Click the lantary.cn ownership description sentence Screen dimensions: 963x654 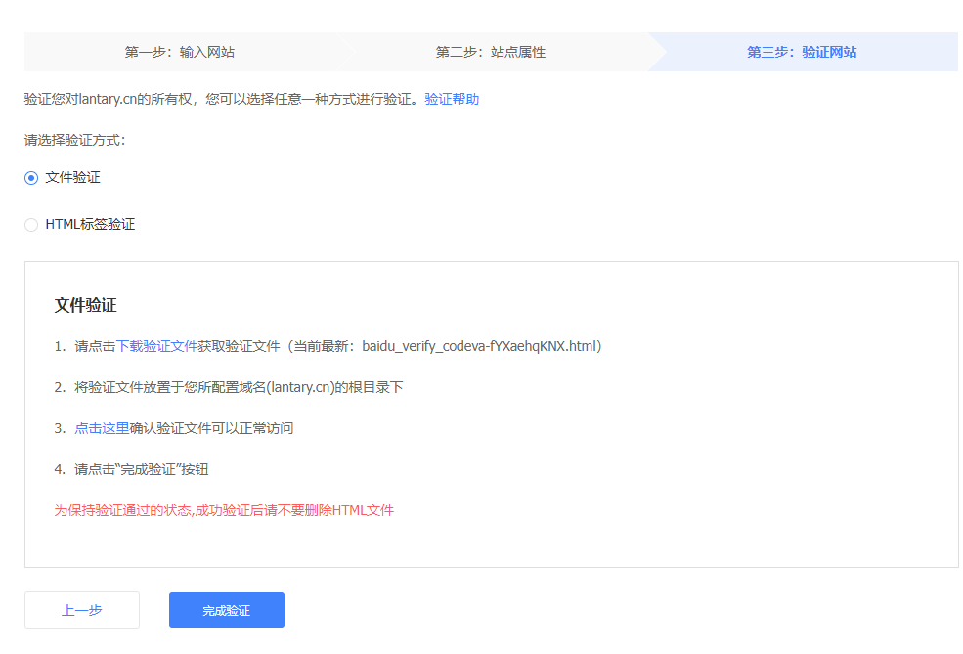point(223,99)
